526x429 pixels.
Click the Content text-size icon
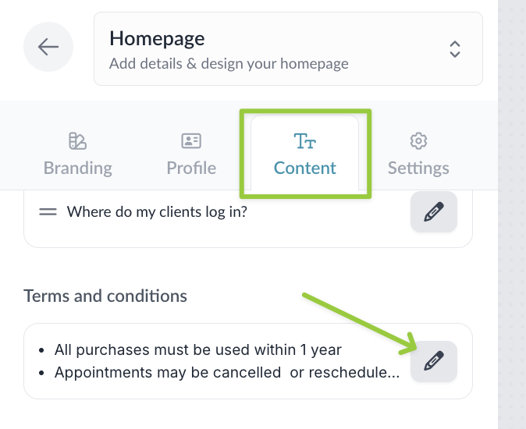(304, 141)
